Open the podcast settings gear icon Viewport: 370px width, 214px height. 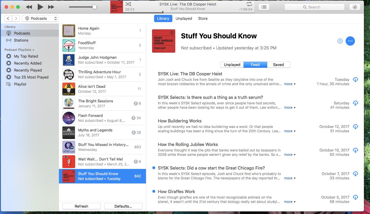pyautogui.click(x=340, y=41)
